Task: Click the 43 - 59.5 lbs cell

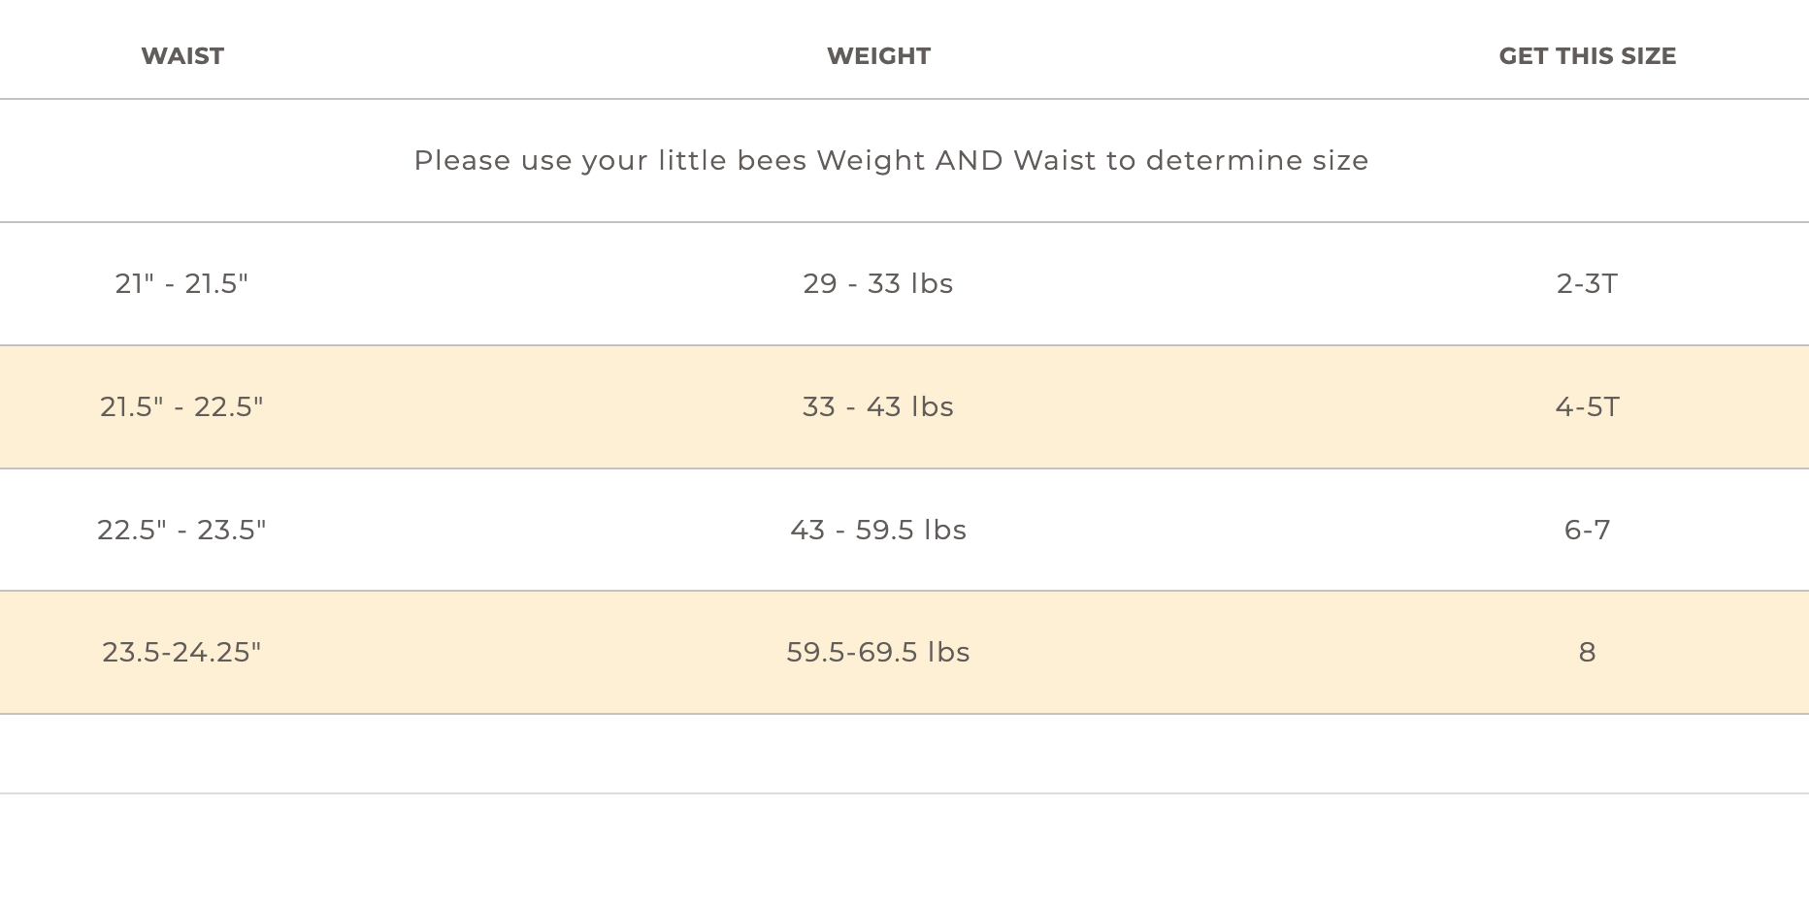Action: point(878,530)
